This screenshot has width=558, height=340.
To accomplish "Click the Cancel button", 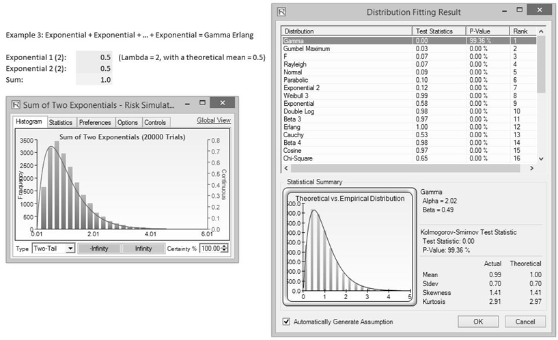I will [x=525, y=322].
